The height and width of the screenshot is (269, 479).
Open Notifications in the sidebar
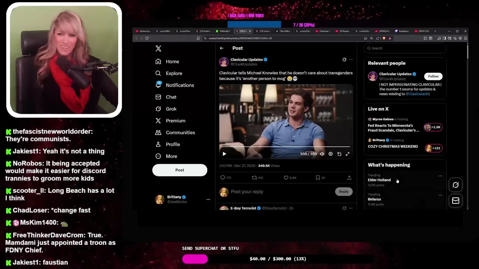tap(175, 85)
